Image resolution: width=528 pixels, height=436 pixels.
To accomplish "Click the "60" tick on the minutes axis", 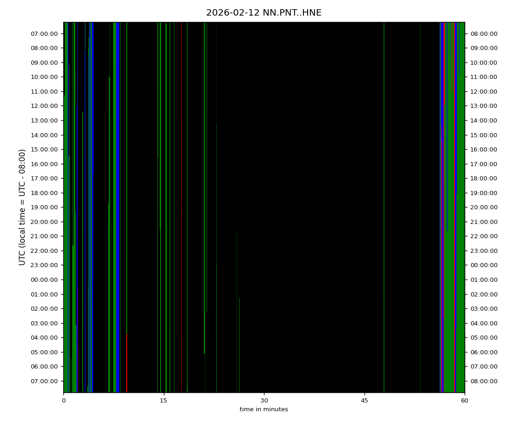I will (465, 400).
